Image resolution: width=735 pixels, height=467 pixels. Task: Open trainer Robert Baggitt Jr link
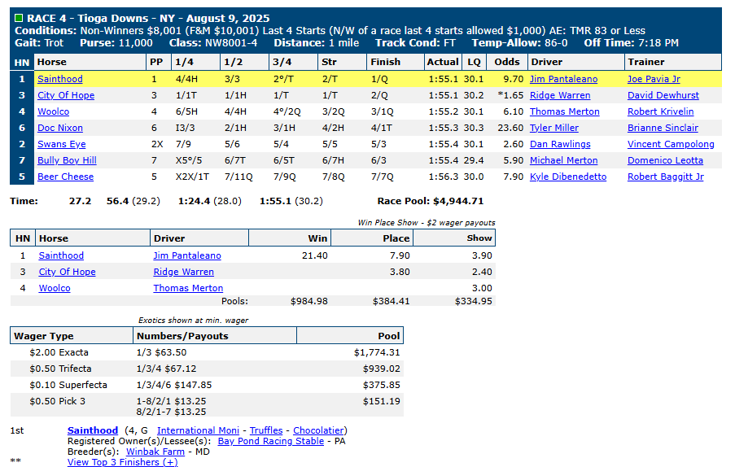tap(666, 177)
